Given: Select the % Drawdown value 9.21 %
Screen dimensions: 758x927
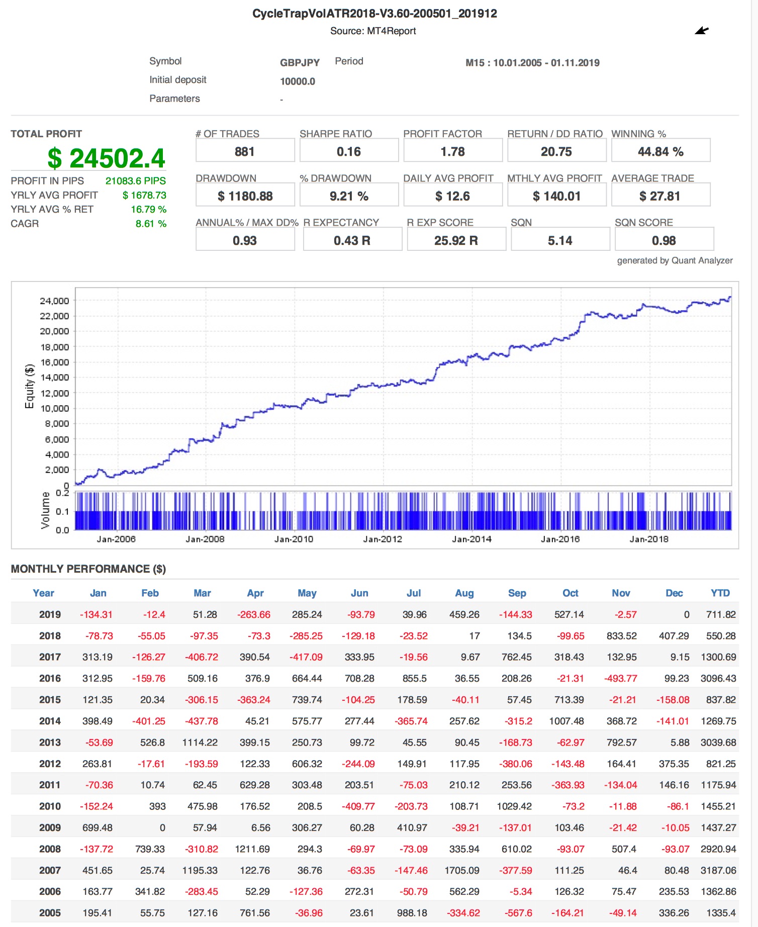Looking at the screenshot, I should pyautogui.click(x=349, y=196).
